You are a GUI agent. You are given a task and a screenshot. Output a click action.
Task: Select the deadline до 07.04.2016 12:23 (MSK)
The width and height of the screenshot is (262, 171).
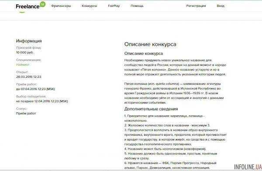(x=35, y=89)
